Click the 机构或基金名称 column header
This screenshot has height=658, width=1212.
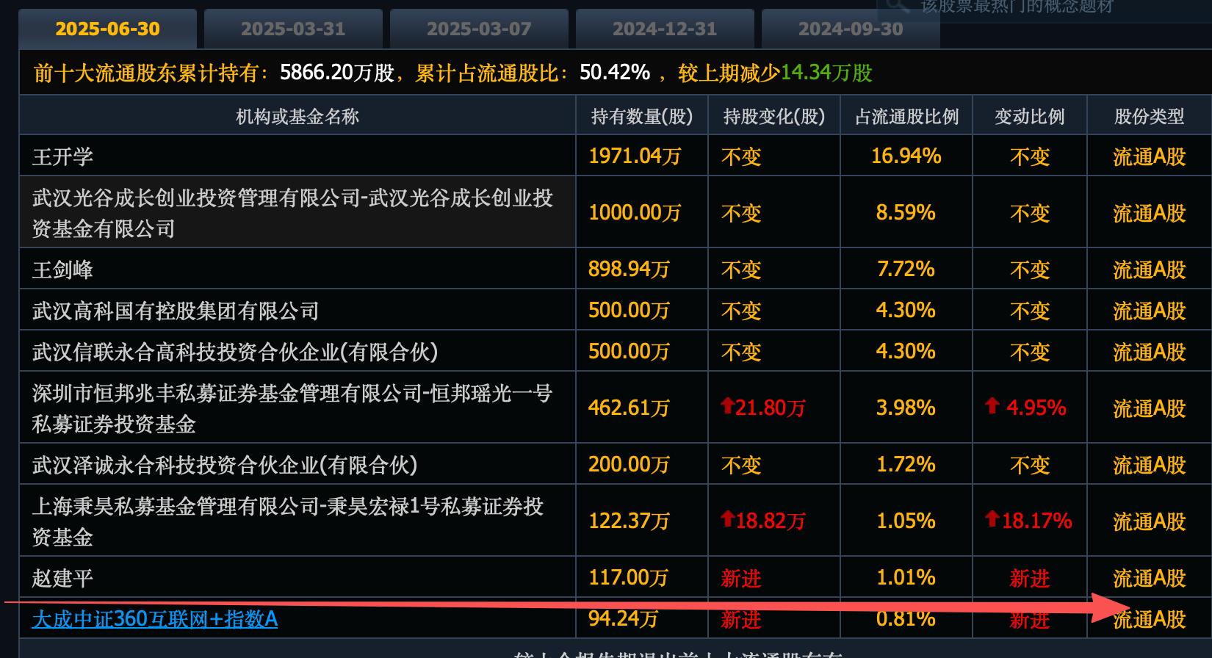point(297,117)
